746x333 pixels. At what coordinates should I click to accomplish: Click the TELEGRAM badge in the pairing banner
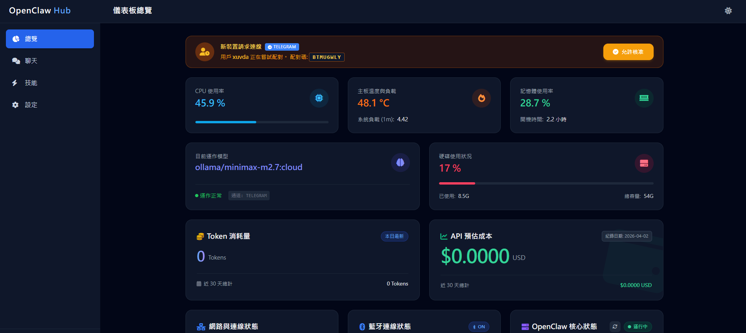pos(282,47)
